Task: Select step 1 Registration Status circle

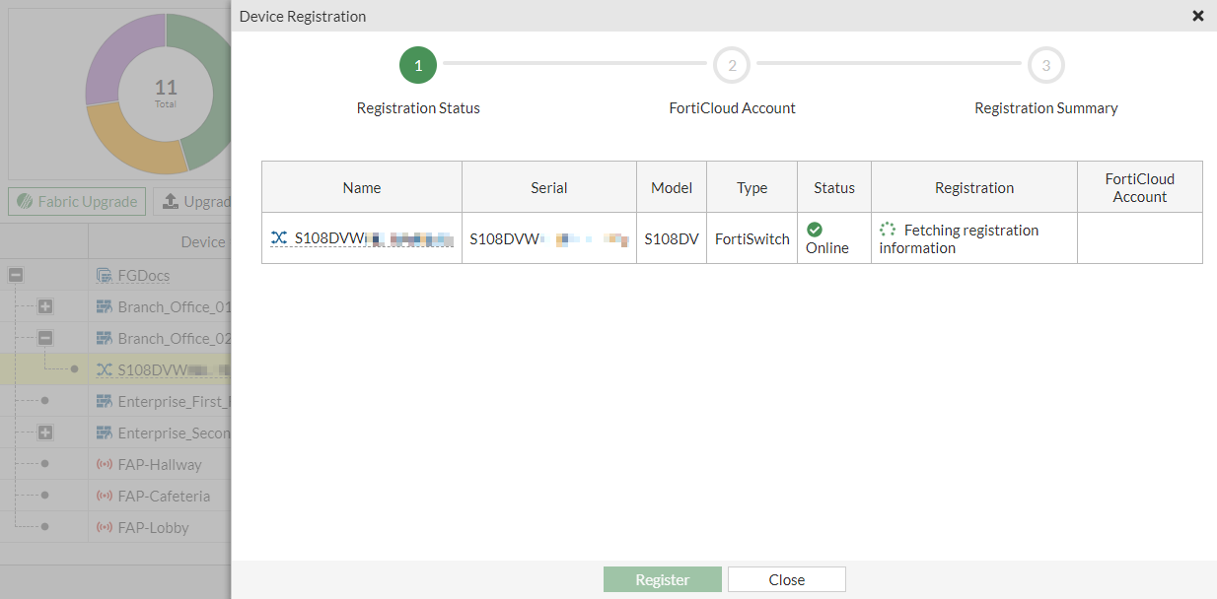Action: 418,65
